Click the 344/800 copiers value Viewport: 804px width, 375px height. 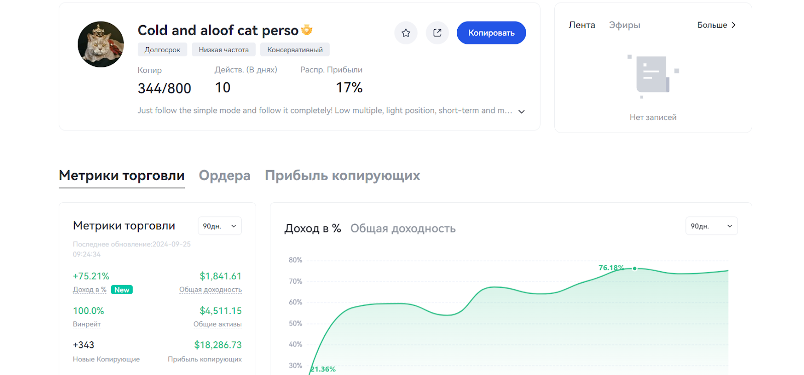click(x=164, y=88)
